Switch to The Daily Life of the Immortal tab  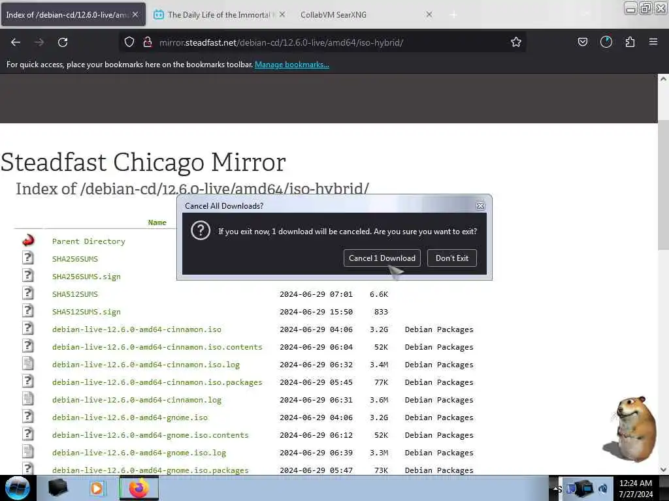218,14
